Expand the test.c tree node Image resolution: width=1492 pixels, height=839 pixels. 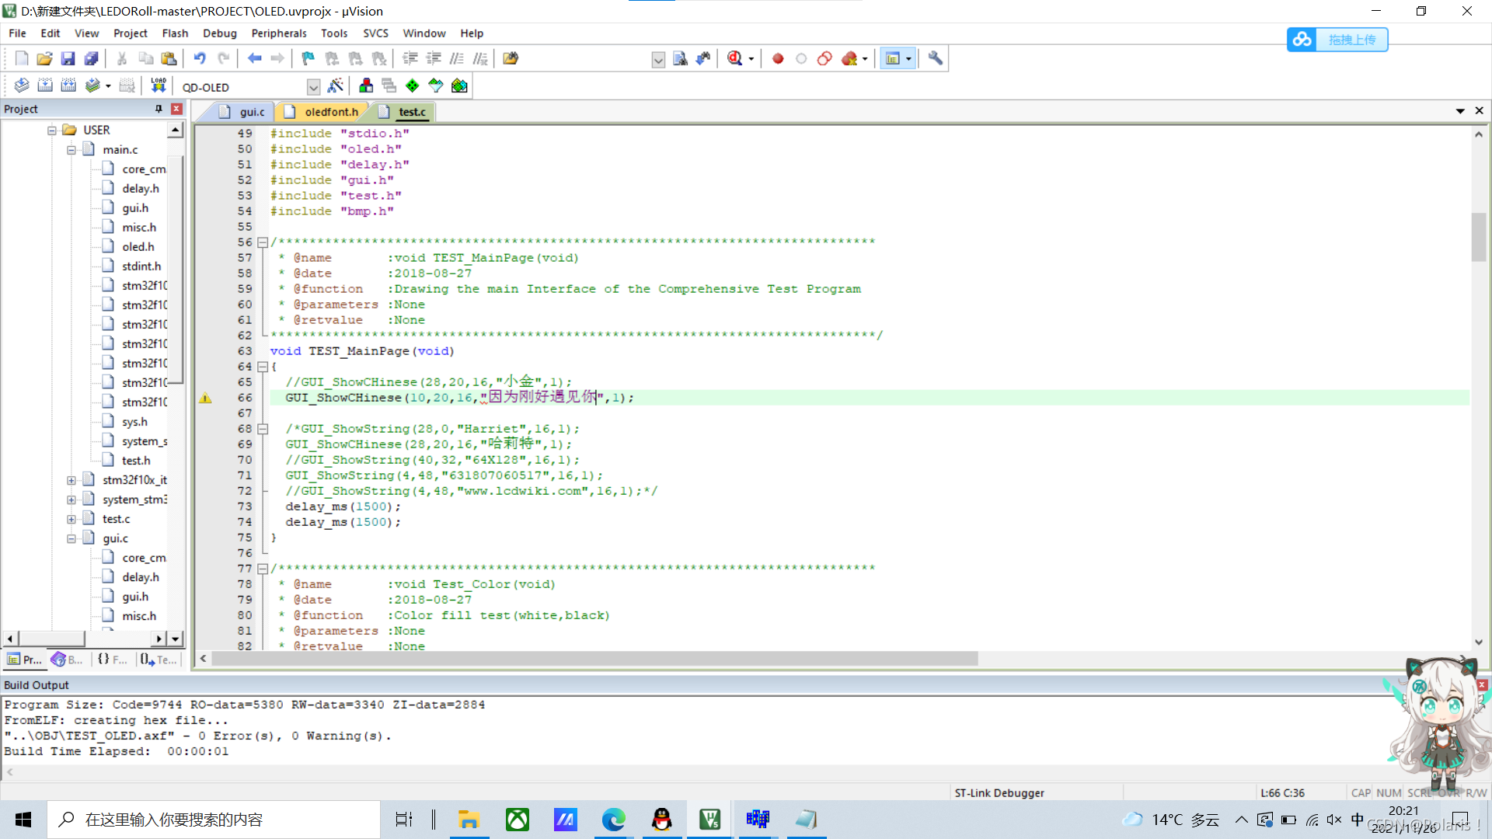[x=71, y=519]
